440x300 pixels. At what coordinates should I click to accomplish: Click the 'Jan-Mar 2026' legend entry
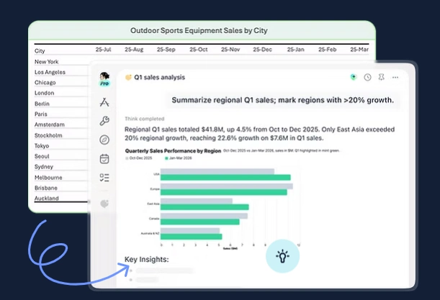tap(179, 158)
